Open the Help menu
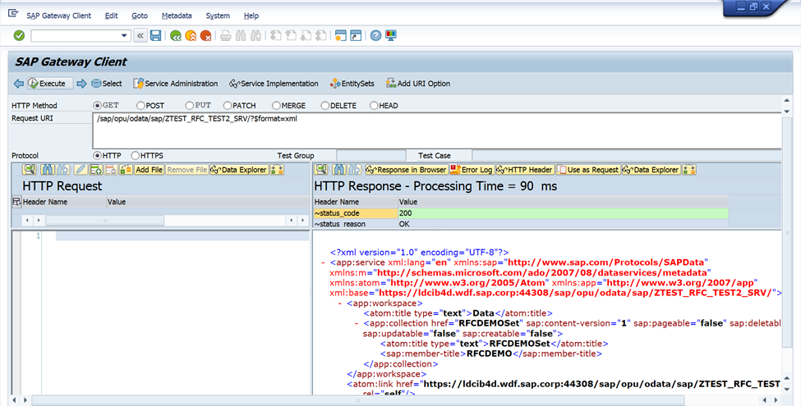This screenshot has width=801, height=406. tap(251, 16)
